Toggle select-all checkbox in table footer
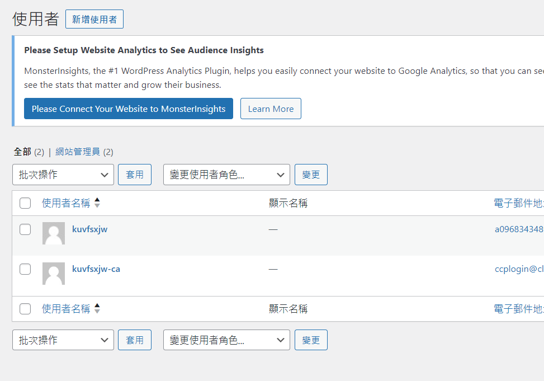 tap(25, 309)
